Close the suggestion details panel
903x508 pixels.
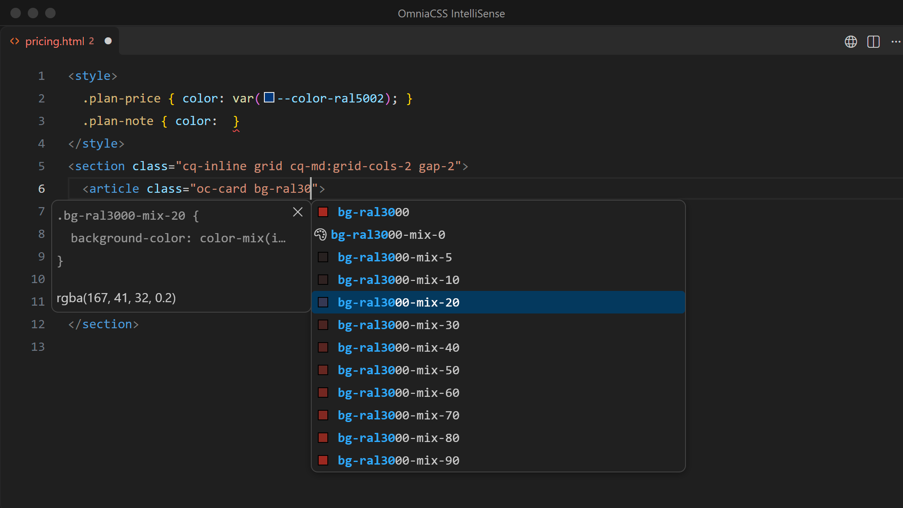(x=298, y=212)
